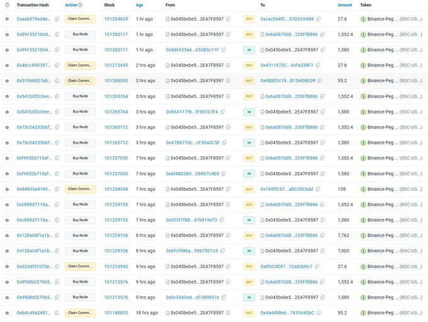Click Claim Commi action badge for block 101284809
428x322 pixels.
(x=81, y=19)
